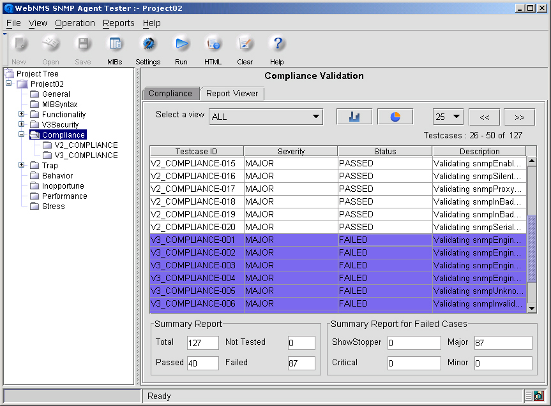Viewport: 551px width, 406px height.
Task: Click the list icon in status bar
Action: tap(529, 396)
